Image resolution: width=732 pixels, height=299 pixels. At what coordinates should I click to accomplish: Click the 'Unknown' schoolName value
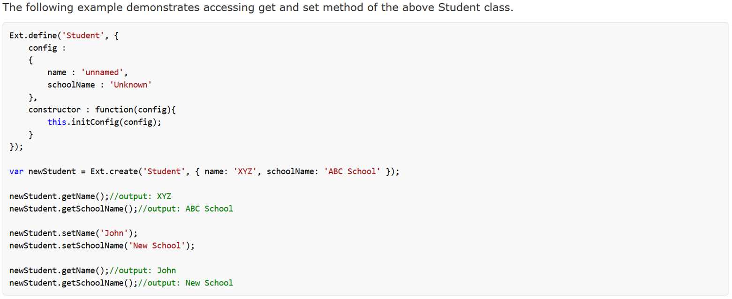[130, 85]
